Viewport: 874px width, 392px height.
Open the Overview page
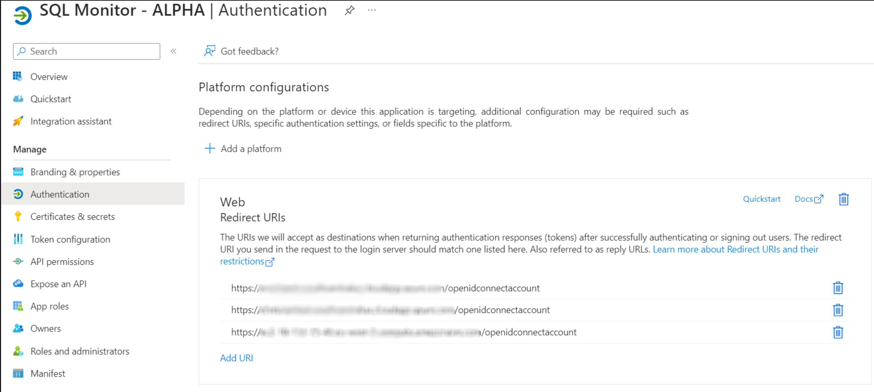pos(49,76)
